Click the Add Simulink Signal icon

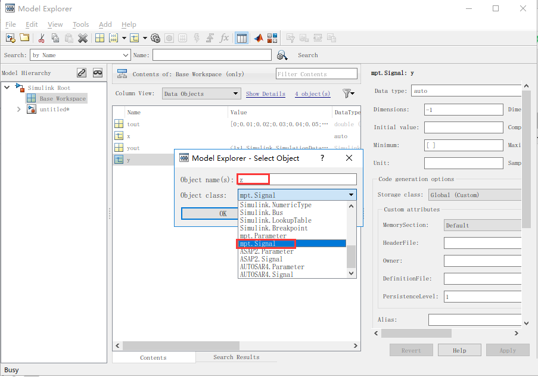(x=135, y=38)
